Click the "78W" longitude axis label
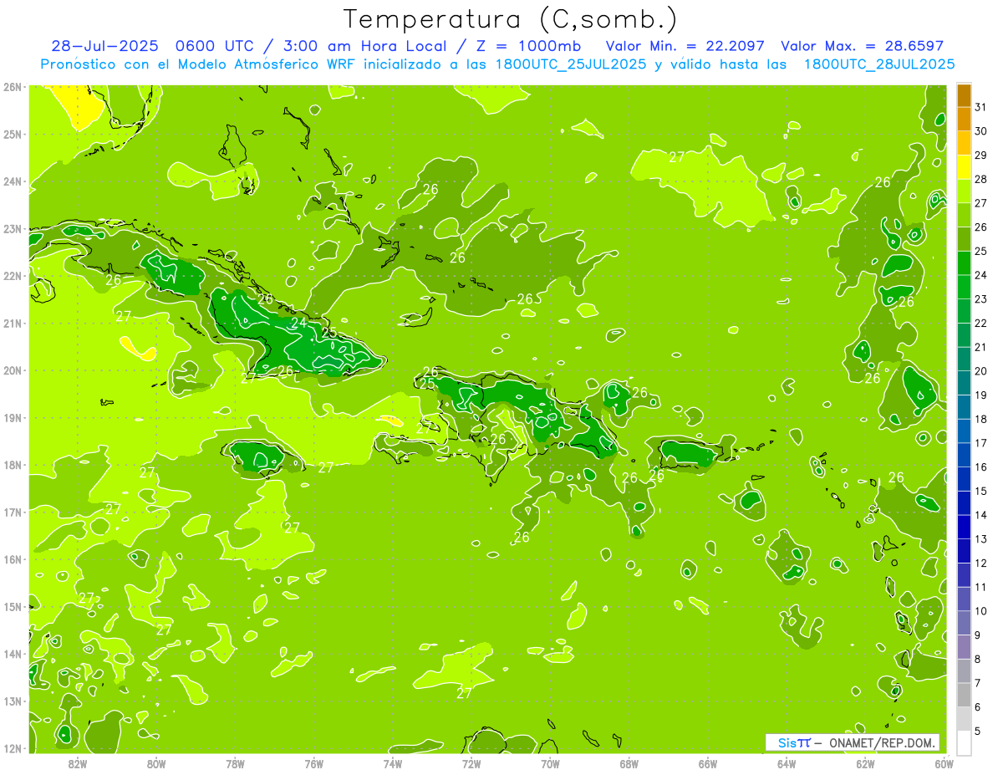This screenshot has width=1003, height=775. pos(235,762)
